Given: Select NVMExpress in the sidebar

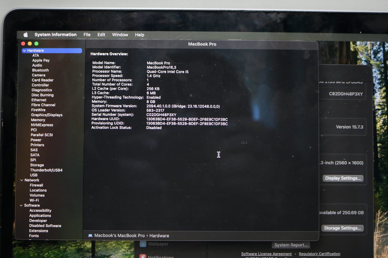Looking at the screenshot, I should pyautogui.click(x=42, y=125).
